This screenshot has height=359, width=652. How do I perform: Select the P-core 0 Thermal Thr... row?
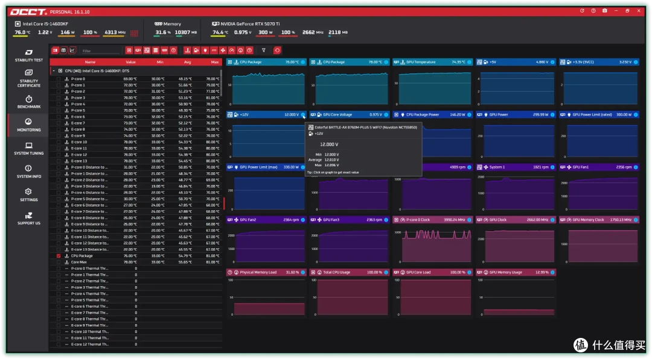(x=136, y=269)
